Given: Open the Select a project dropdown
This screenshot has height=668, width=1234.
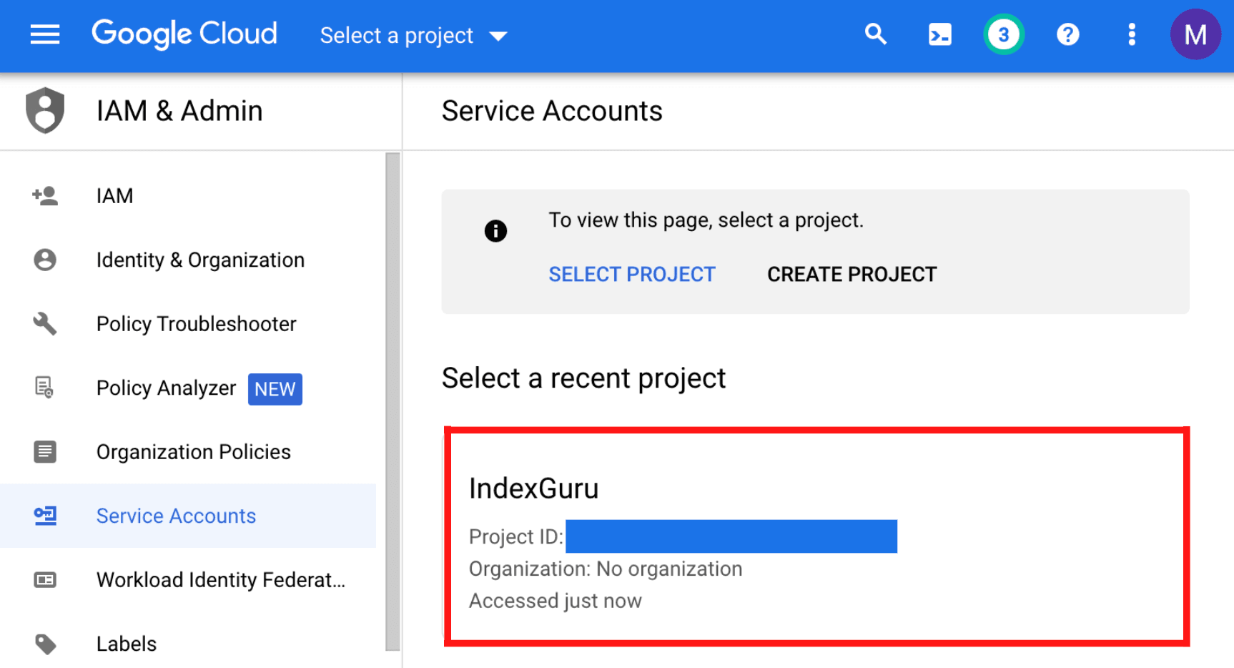Looking at the screenshot, I should tap(413, 35).
